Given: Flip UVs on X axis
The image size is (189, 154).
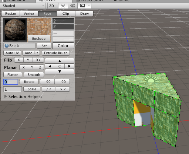Looking at the screenshot, I should click(19, 60).
